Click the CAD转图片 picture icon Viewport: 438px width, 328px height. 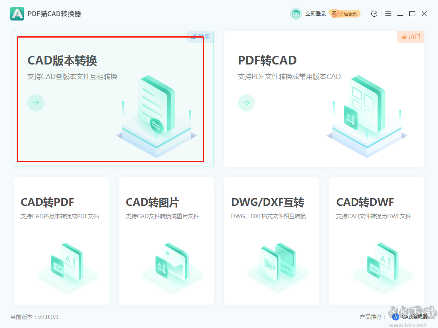(x=172, y=261)
